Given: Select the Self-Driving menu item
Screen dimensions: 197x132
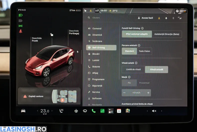Looking at the screenshot, I should tap(101, 48).
